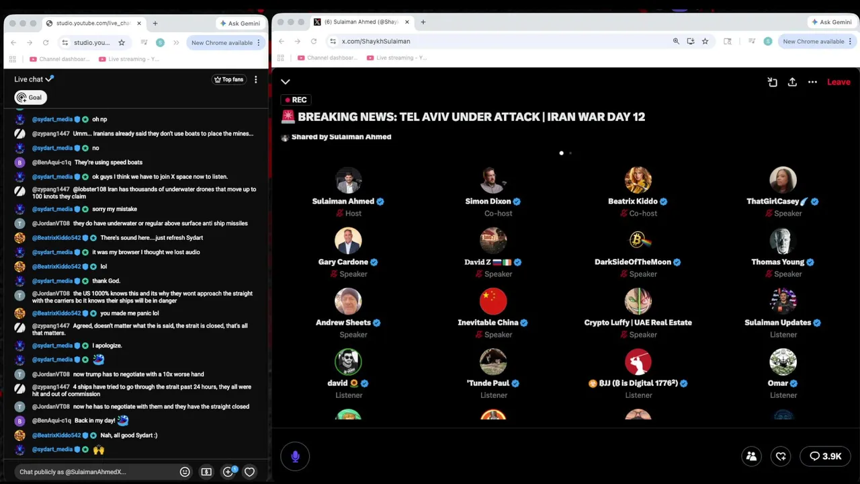The image size is (860, 484).
Task: Open profile avatar S in Studio window
Action: pos(160,42)
